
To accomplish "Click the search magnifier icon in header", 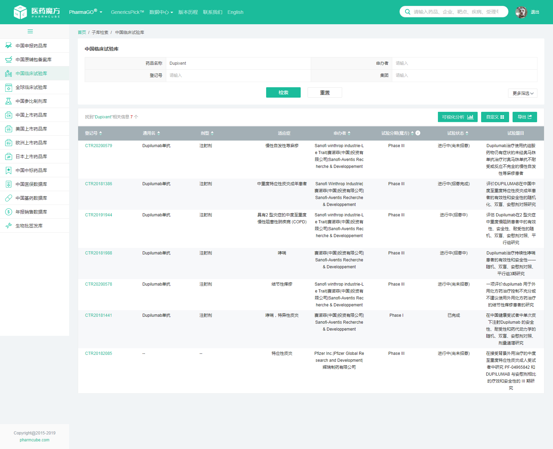I will tap(407, 12).
